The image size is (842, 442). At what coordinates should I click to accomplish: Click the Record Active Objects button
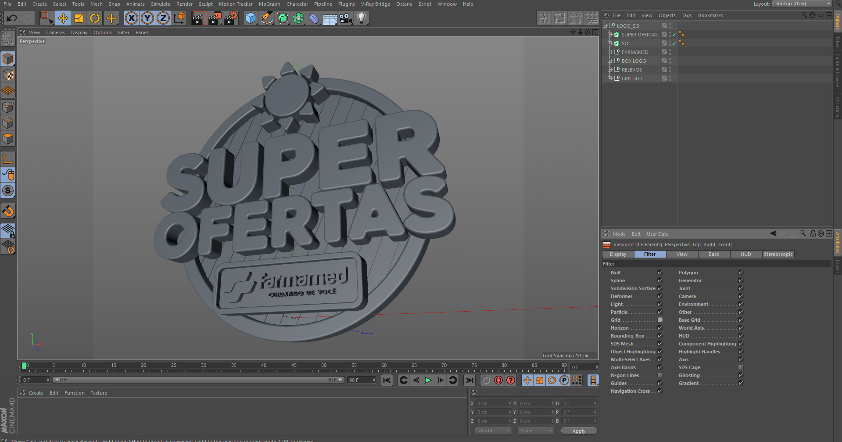(486, 380)
